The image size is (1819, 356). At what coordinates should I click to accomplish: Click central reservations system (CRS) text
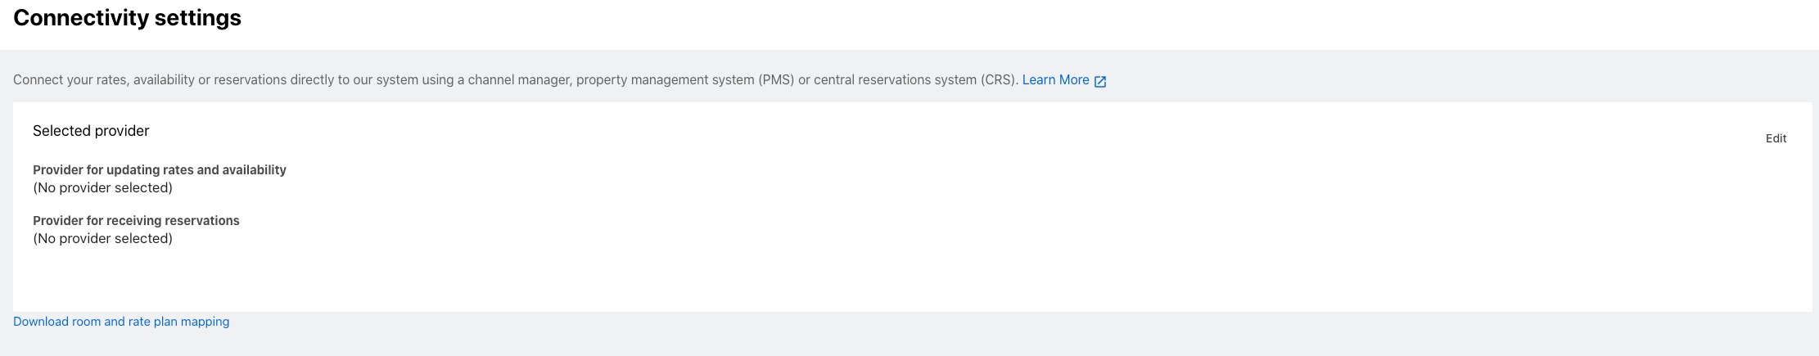tap(915, 80)
